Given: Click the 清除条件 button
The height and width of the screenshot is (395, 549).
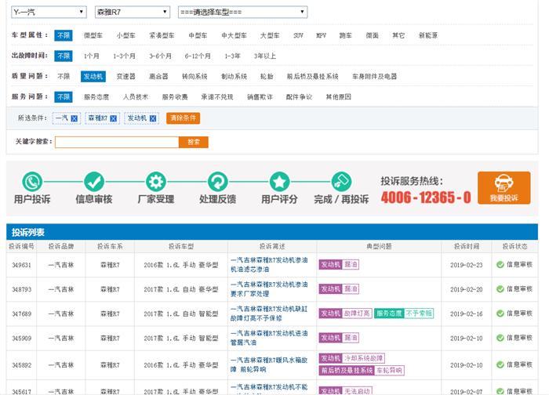Looking at the screenshot, I should tap(183, 118).
